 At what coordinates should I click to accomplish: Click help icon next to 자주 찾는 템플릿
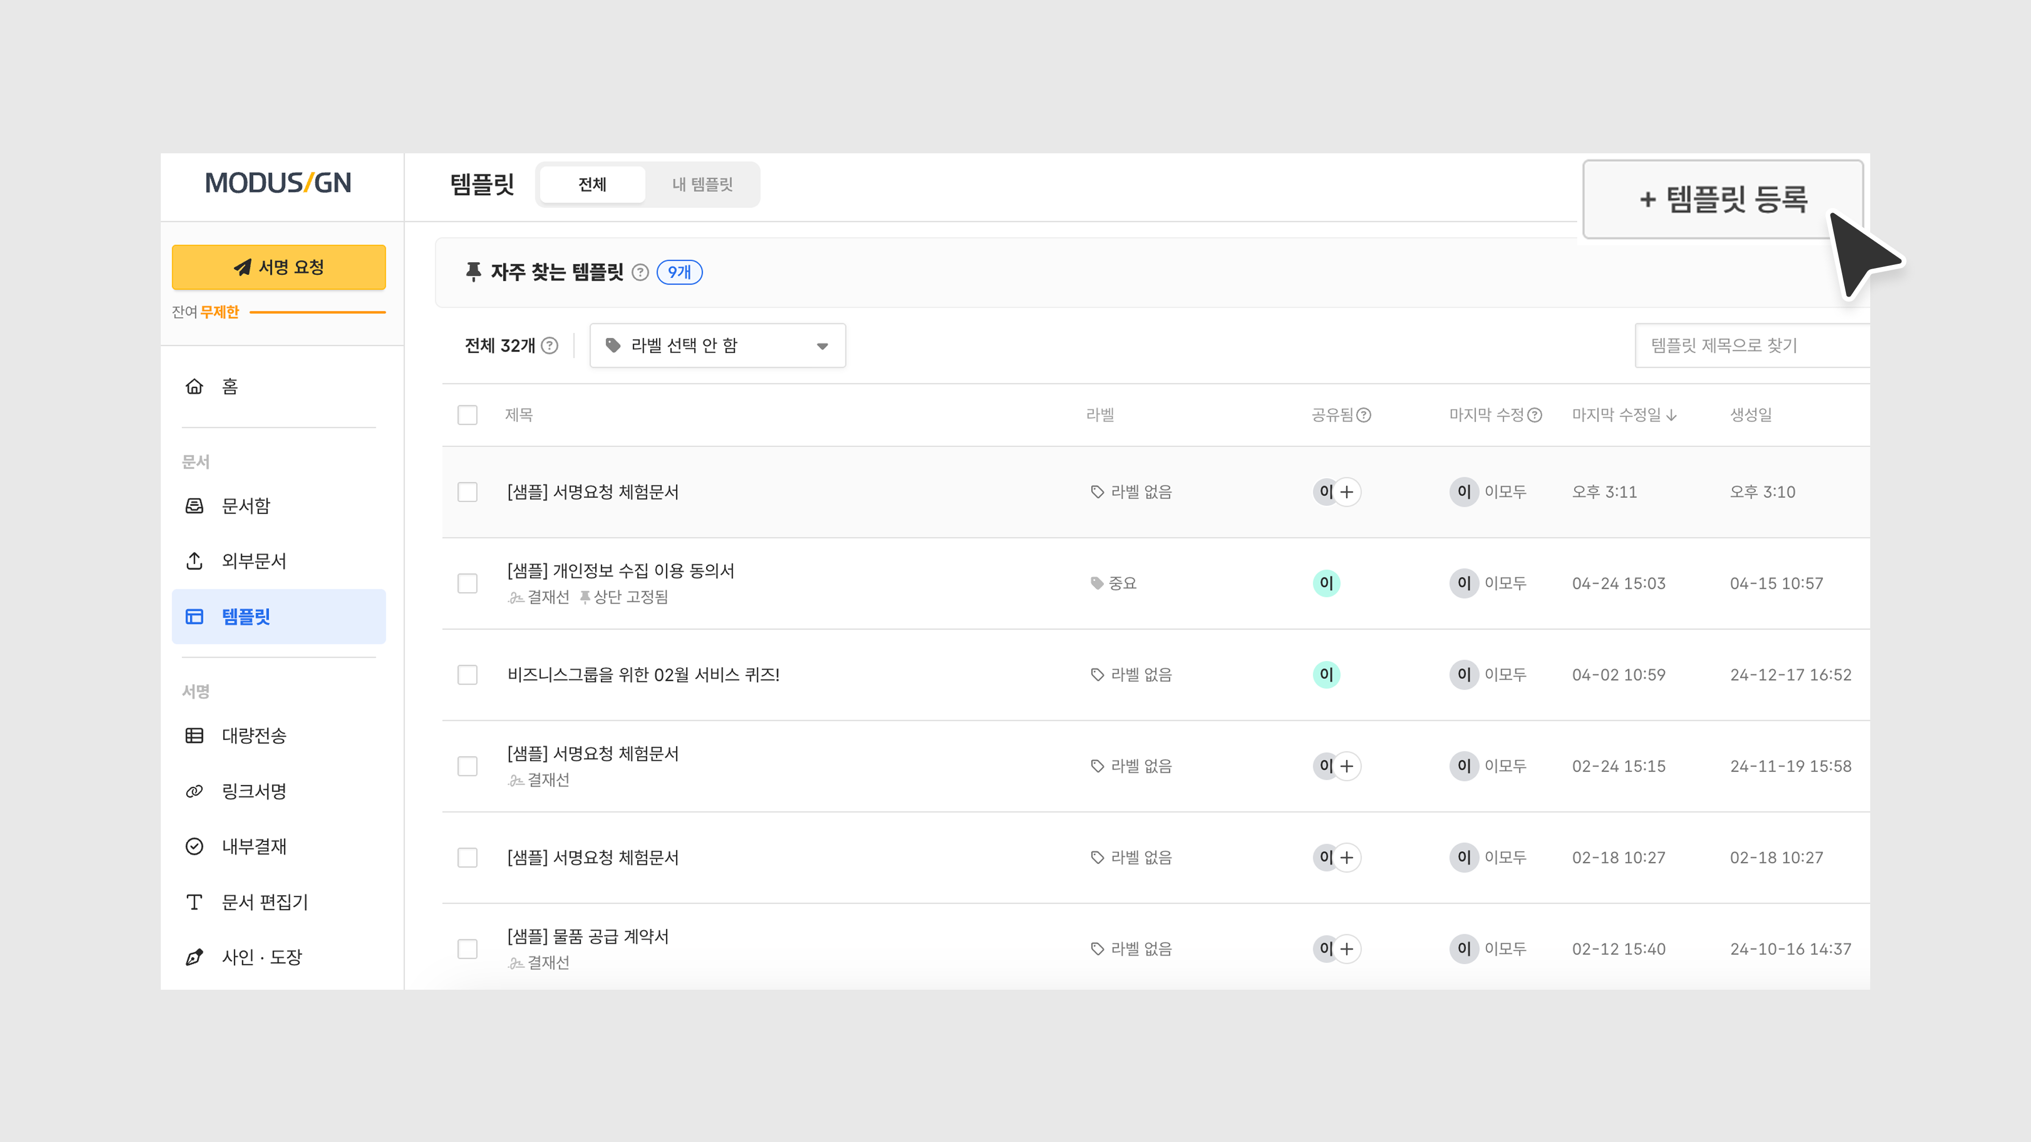tap(640, 272)
